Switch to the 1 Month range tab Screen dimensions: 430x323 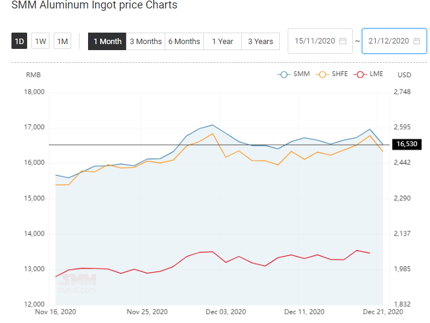click(x=107, y=42)
